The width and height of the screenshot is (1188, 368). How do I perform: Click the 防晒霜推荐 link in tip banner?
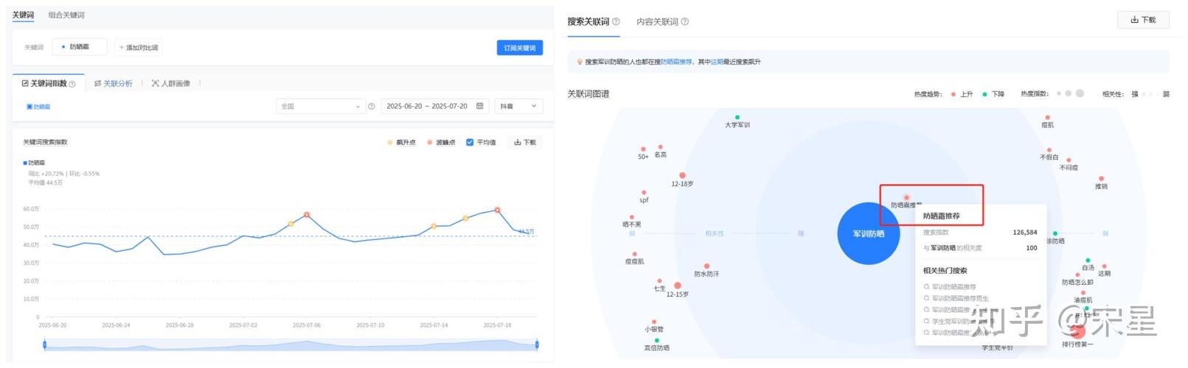[676, 62]
